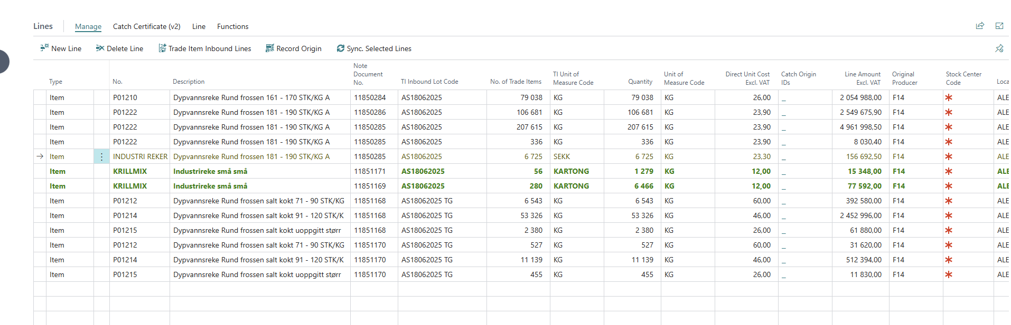The image size is (1011, 325).
Task: Collapse the Lines section heading
Action: pyautogui.click(x=43, y=26)
